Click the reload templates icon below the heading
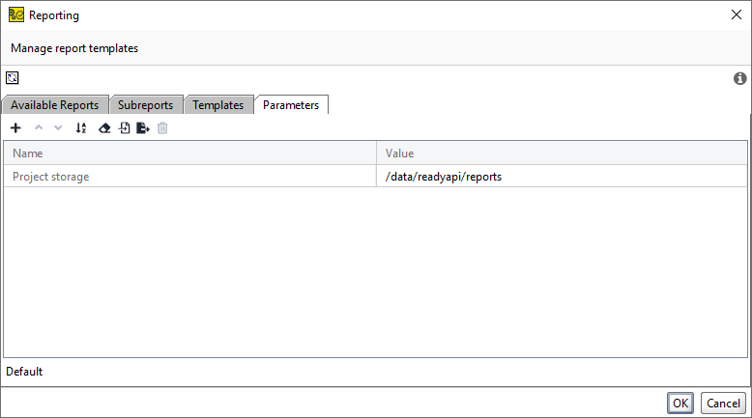 (13, 77)
